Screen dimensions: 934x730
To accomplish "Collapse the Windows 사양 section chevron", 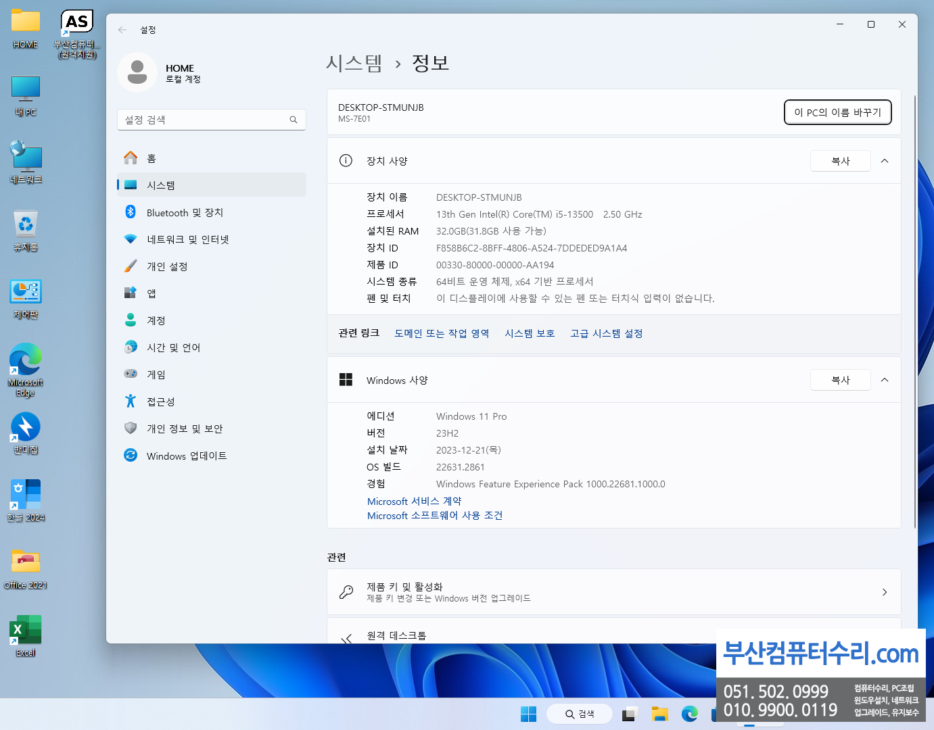I will (885, 380).
